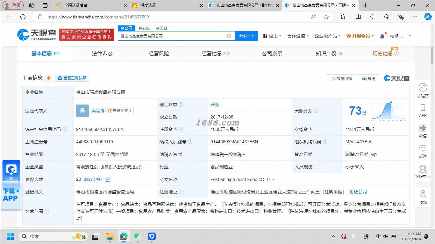435x244 pixels.
Task: Open the 附近公司 link
Action: coord(358,192)
